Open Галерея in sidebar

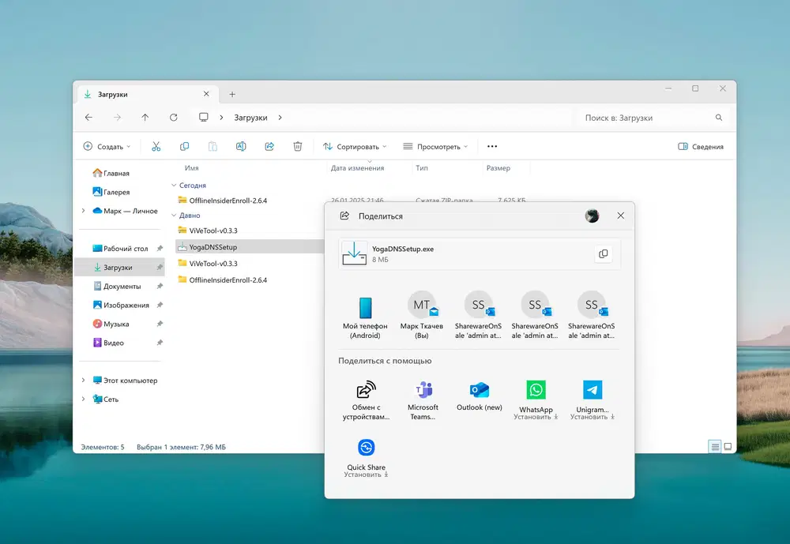[x=111, y=192]
